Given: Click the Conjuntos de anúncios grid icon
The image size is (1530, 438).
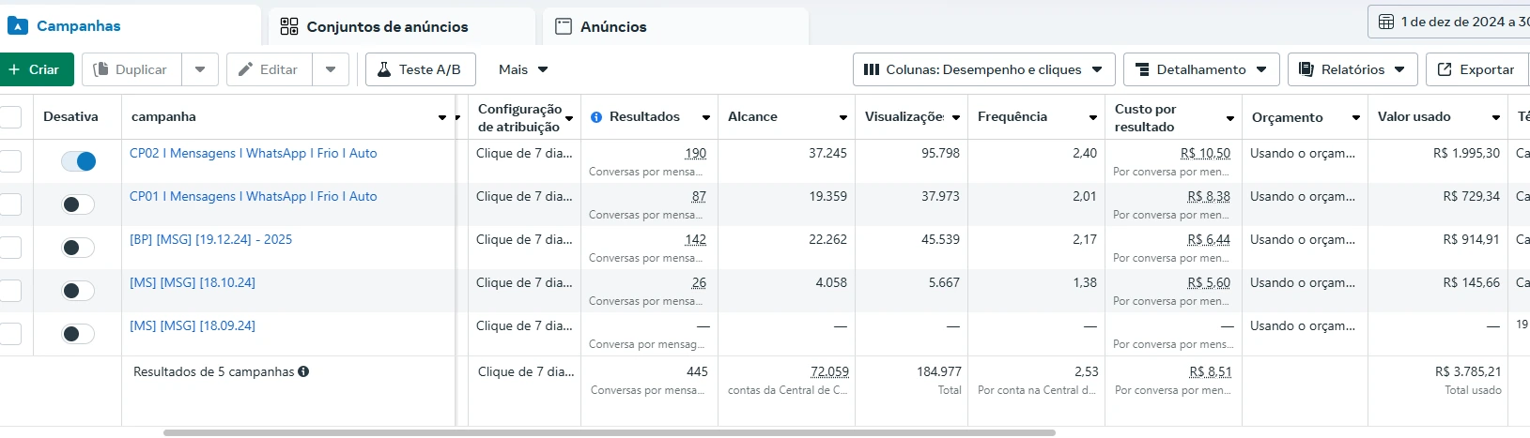Looking at the screenshot, I should (289, 26).
